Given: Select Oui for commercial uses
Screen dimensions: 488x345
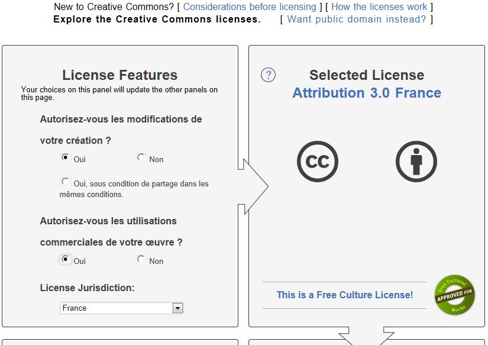Looking at the screenshot, I should click(65, 259).
